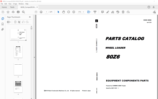Open the Window menu
The height and width of the screenshot is (99, 158).
point(21,4)
